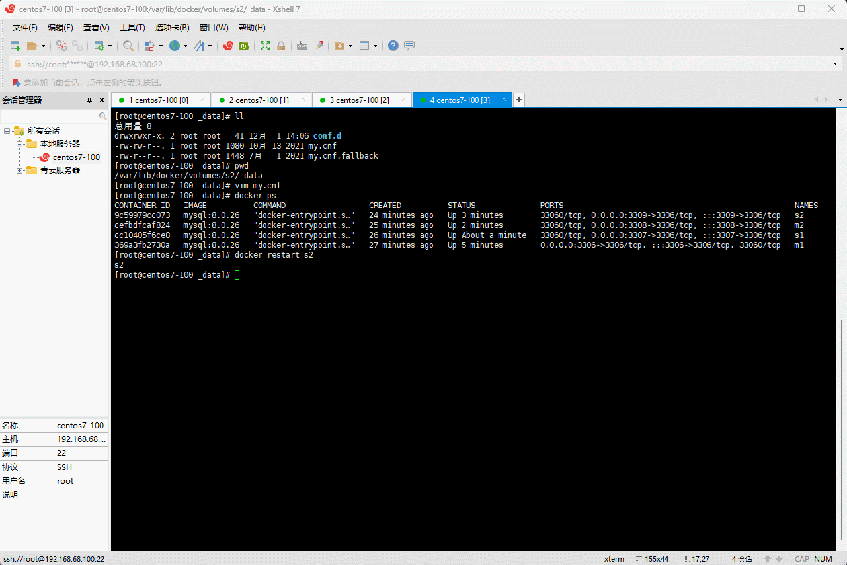Image resolution: width=847 pixels, height=565 pixels.
Task: Click the globe encoding icon
Action: coord(175,46)
